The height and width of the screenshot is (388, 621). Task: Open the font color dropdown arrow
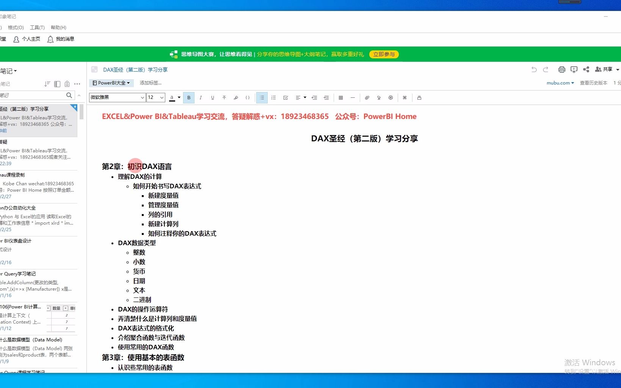pyautogui.click(x=179, y=98)
